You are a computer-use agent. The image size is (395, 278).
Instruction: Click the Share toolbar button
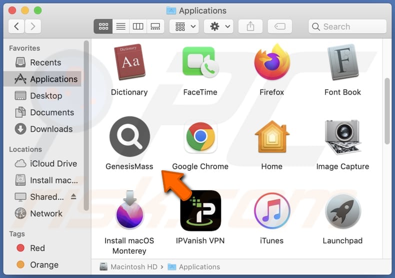coord(250,26)
